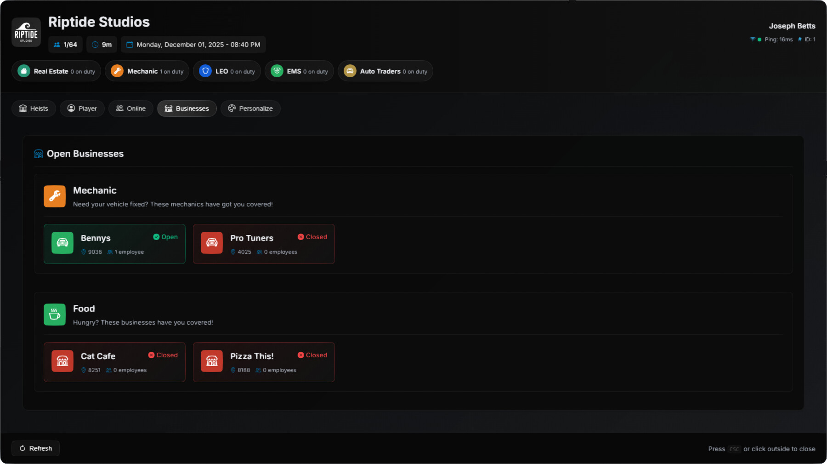Click Pizza This! "0 employees" text
The image size is (827, 464).
[x=279, y=370]
